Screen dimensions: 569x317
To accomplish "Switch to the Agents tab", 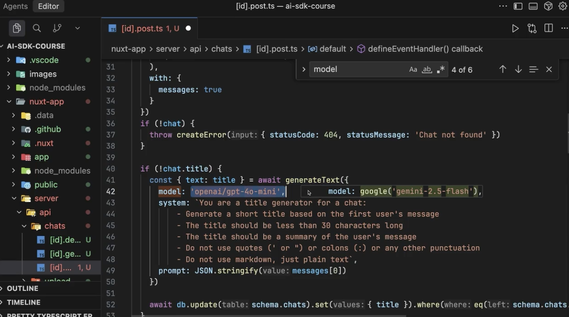I will click(15, 6).
